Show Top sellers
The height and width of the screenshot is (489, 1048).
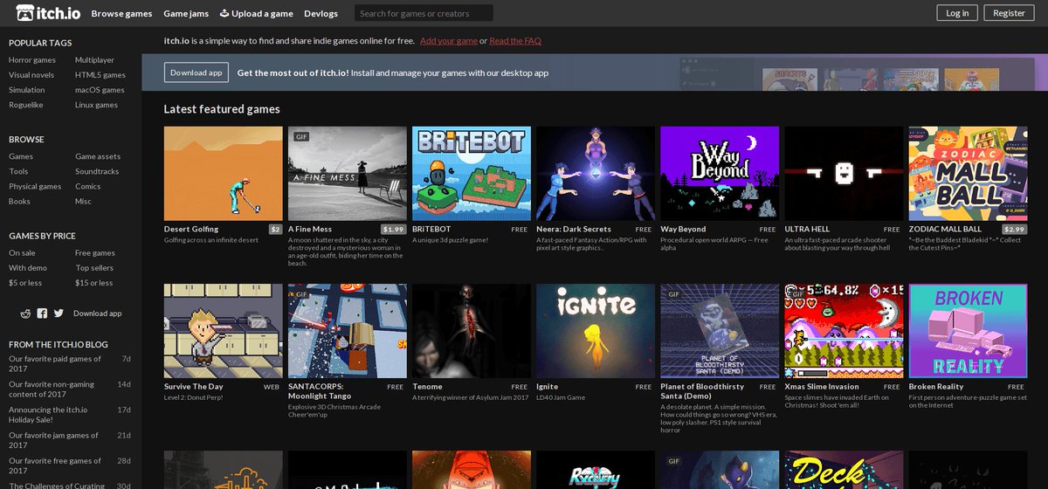tap(94, 268)
